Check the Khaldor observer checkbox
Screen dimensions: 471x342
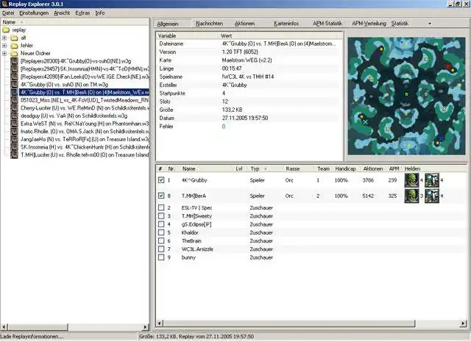[161, 232]
